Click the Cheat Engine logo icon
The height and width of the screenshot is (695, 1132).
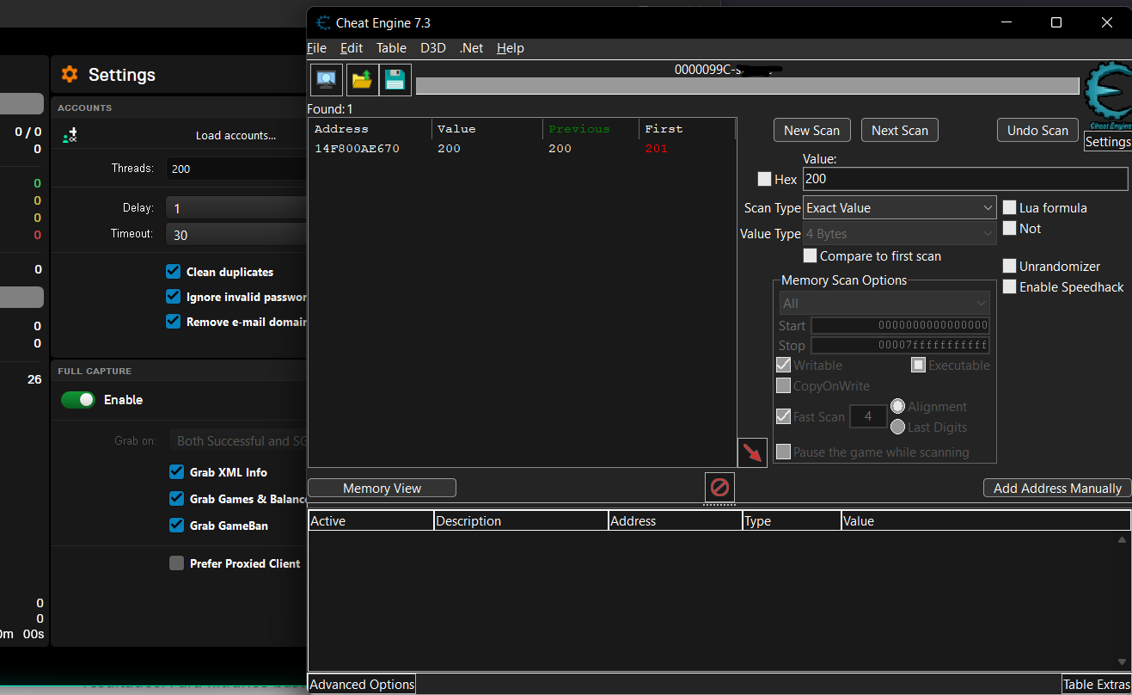tap(1108, 96)
